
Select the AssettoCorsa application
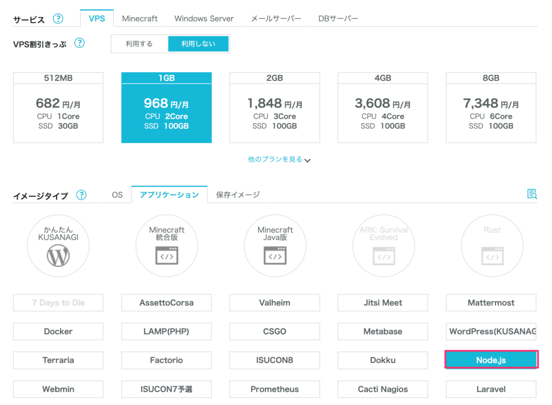[167, 303]
